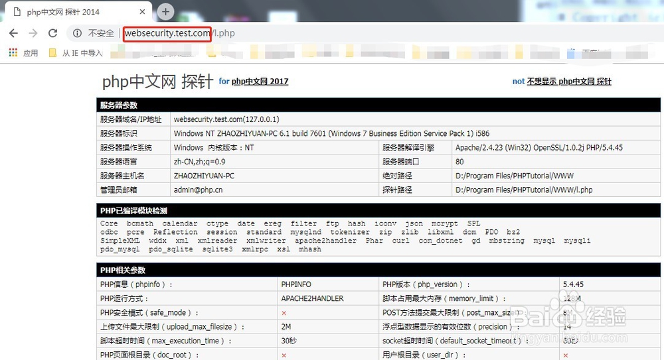Click the APACHE2HANDLER run mode value
Screen dimensions: 664x360
(312, 298)
